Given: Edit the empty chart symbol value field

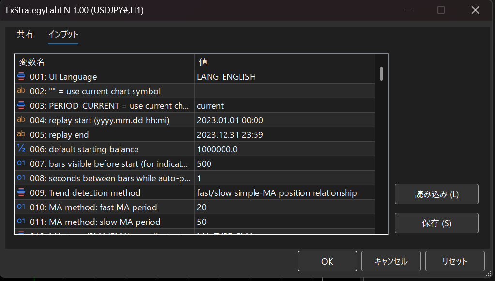Looking at the screenshot, I should point(285,91).
